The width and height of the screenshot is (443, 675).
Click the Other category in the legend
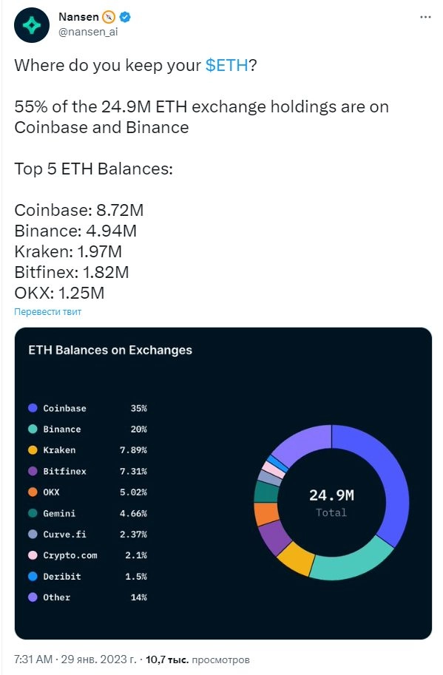coord(55,597)
